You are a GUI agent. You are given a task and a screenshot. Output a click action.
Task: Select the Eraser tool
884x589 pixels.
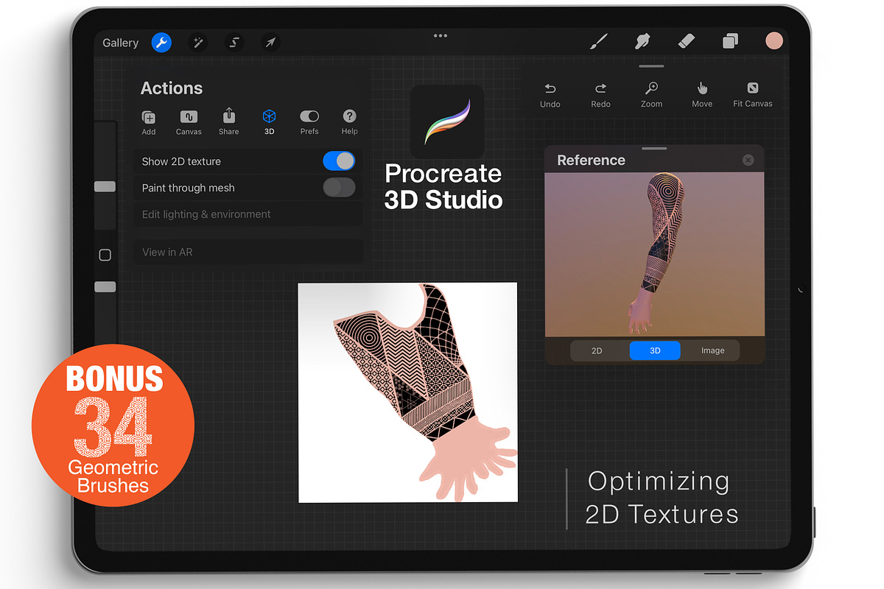[686, 41]
